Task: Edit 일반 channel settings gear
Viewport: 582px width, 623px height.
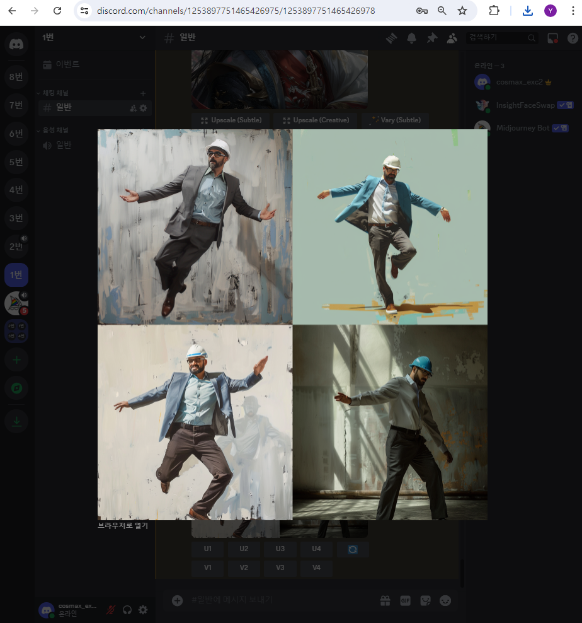Action: (144, 108)
